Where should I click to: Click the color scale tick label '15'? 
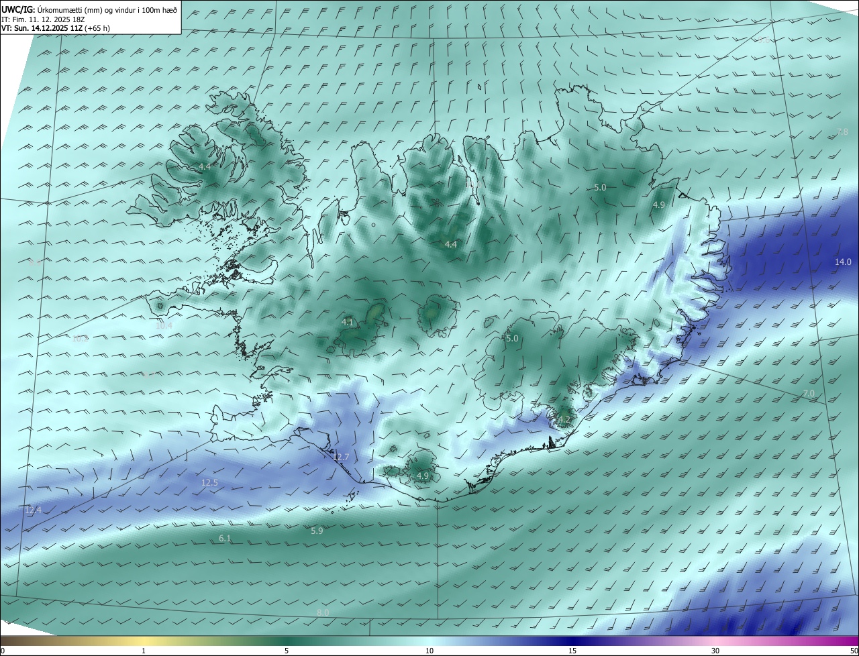[572, 651]
